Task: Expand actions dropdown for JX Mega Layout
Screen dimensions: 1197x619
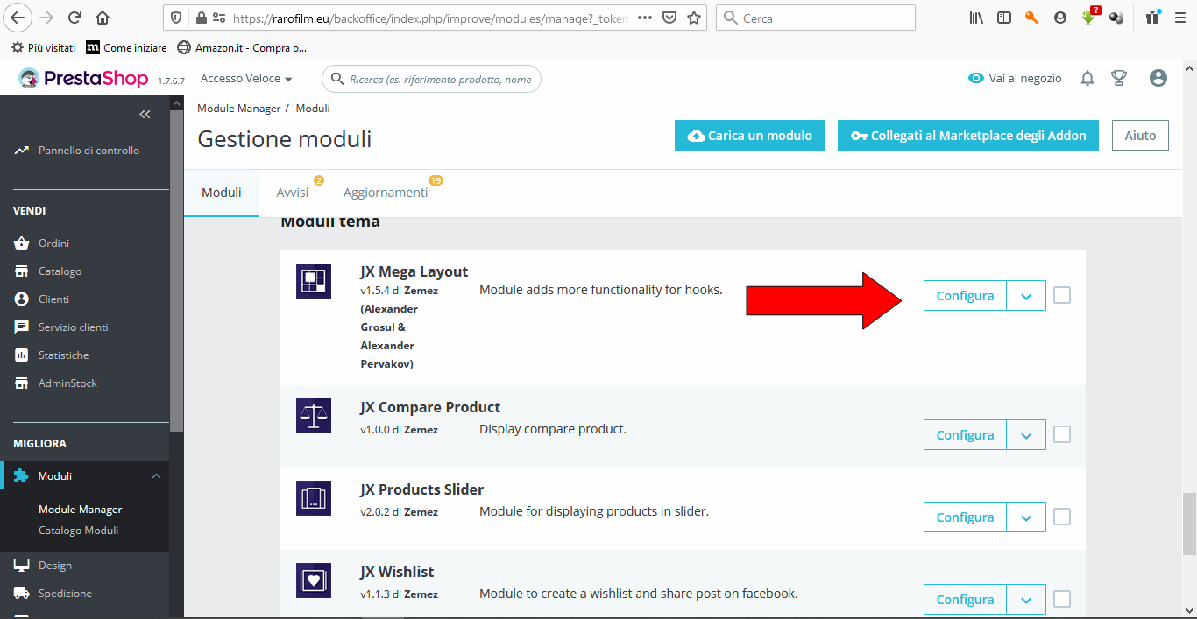Action: [1026, 296]
